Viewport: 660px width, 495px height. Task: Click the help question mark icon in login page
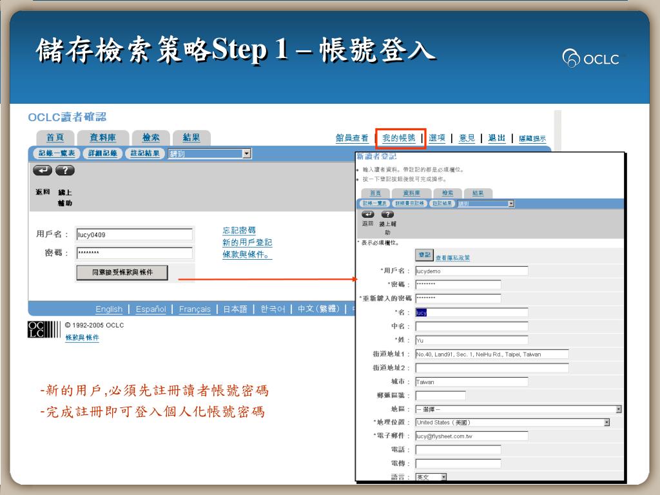[65, 170]
